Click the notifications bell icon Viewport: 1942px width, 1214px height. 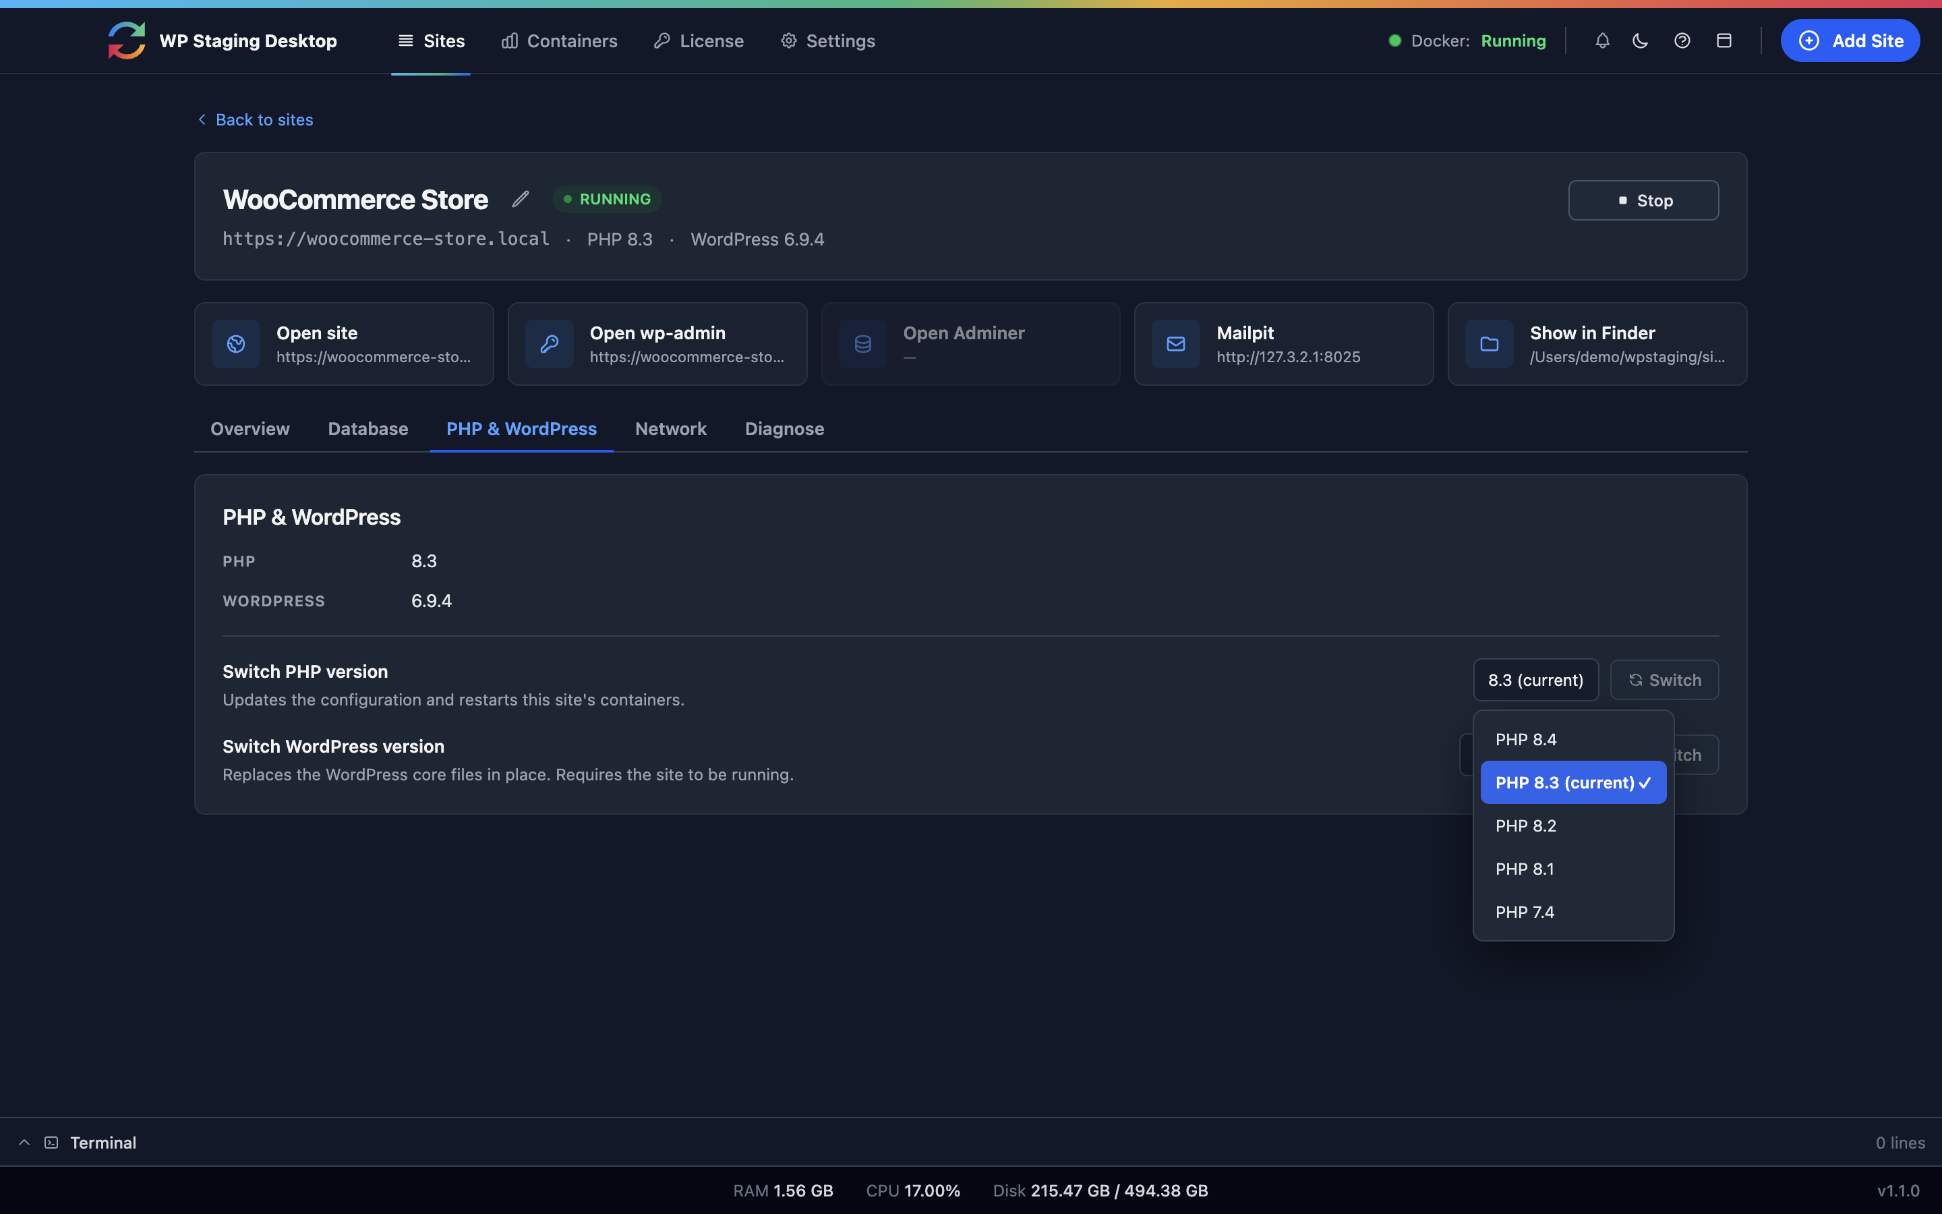[x=1601, y=41]
